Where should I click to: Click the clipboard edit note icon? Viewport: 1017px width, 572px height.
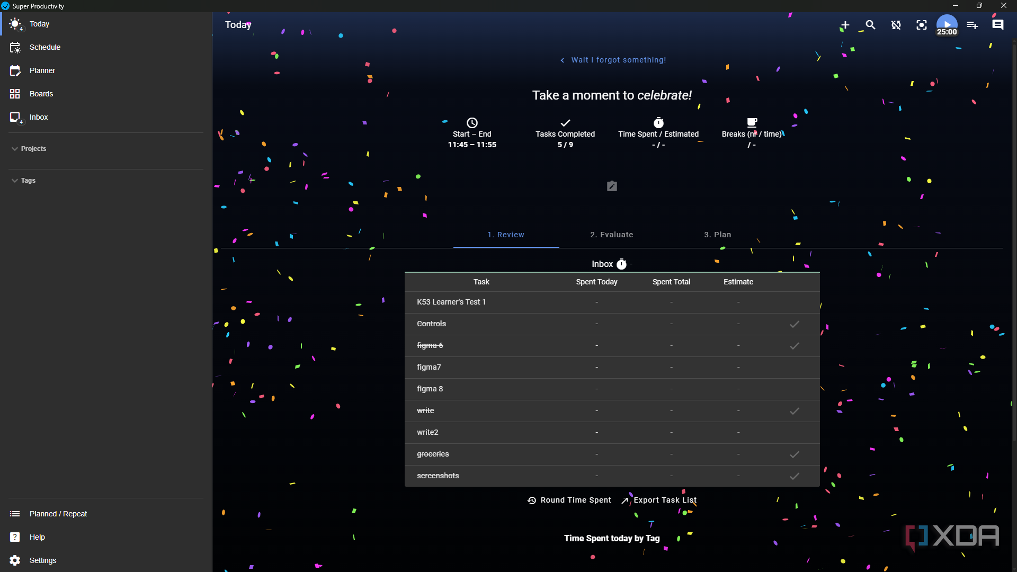point(612,186)
